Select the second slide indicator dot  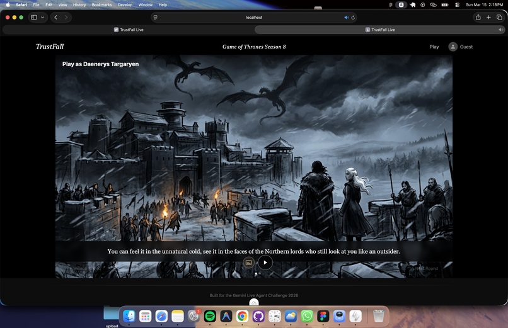260,274
